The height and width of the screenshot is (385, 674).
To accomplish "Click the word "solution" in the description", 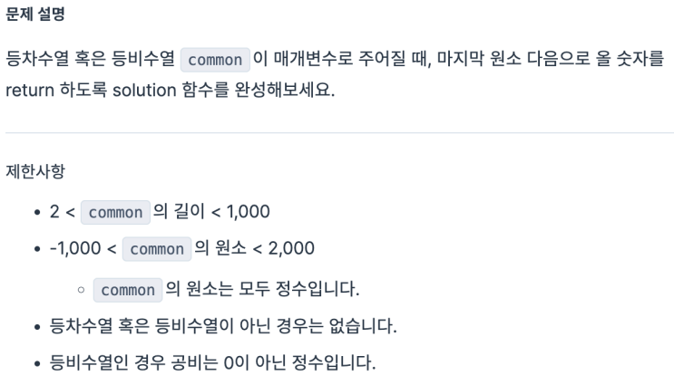I will tap(143, 92).
